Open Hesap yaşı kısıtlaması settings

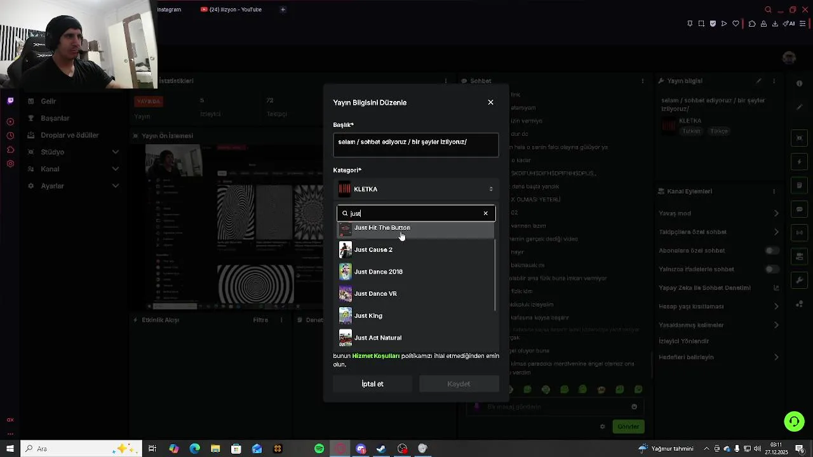click(719, 306)
